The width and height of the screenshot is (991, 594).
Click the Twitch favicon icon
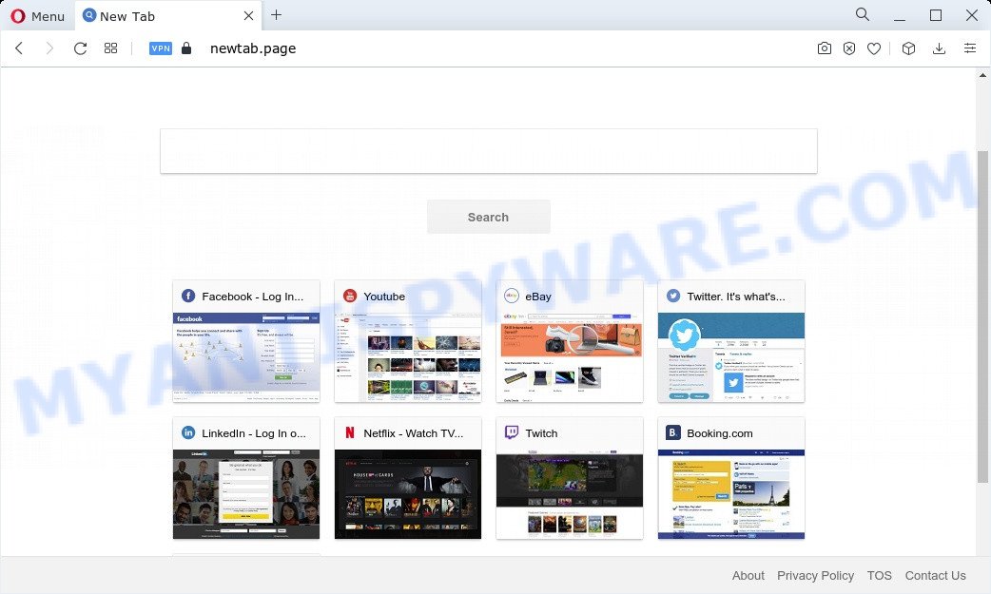point(512,432)
